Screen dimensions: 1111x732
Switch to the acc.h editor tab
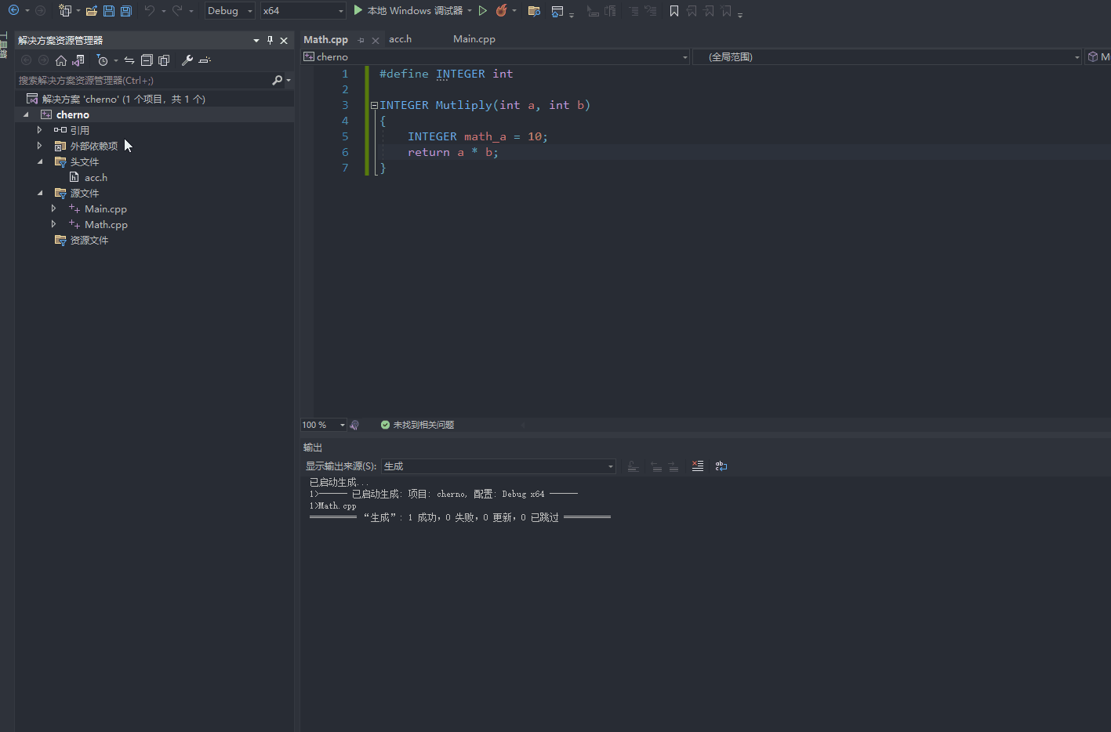(x=400, y=39)
